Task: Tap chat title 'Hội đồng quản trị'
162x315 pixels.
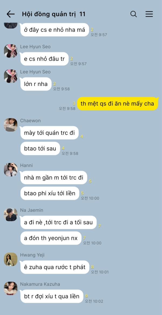Action: pos(50,14)
